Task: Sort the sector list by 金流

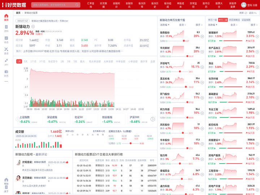Action: (x=234, y=25)
